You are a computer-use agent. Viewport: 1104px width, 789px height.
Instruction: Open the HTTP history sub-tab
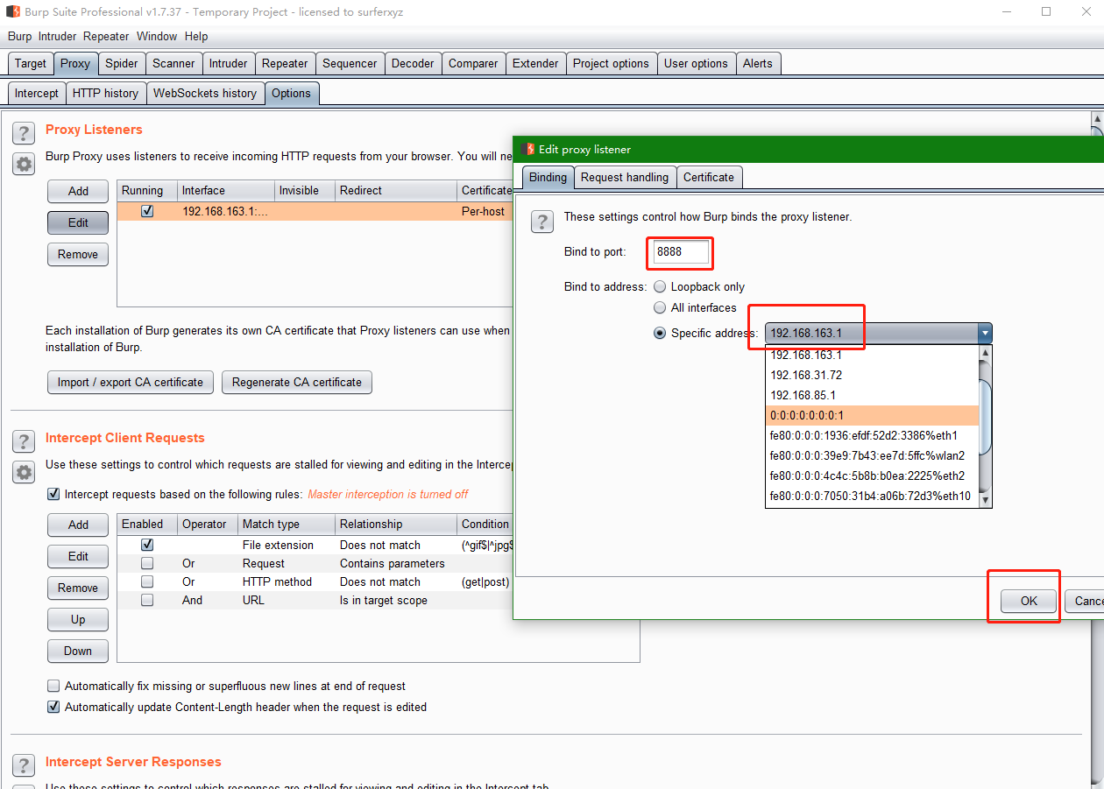[x=105, y=93]
